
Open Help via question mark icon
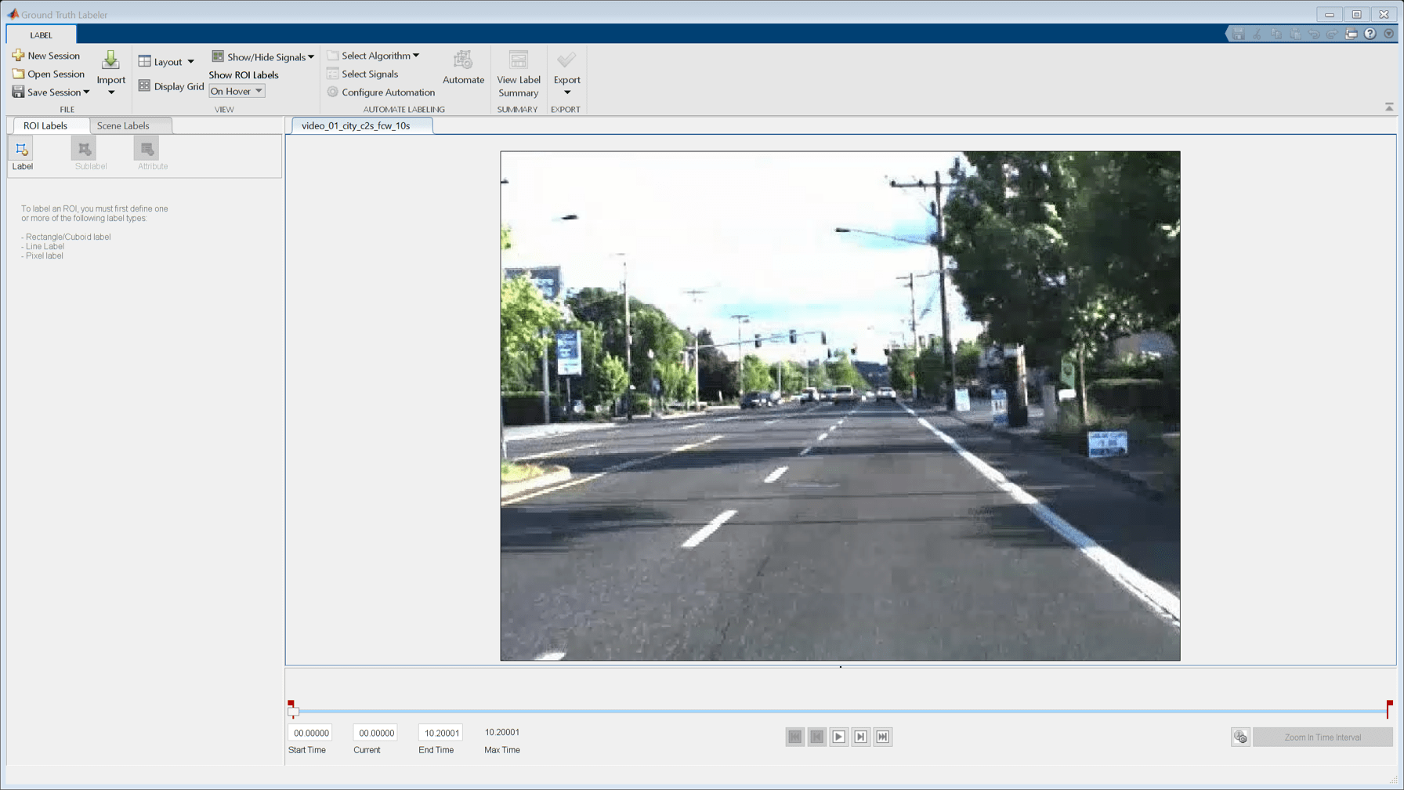1370,34
